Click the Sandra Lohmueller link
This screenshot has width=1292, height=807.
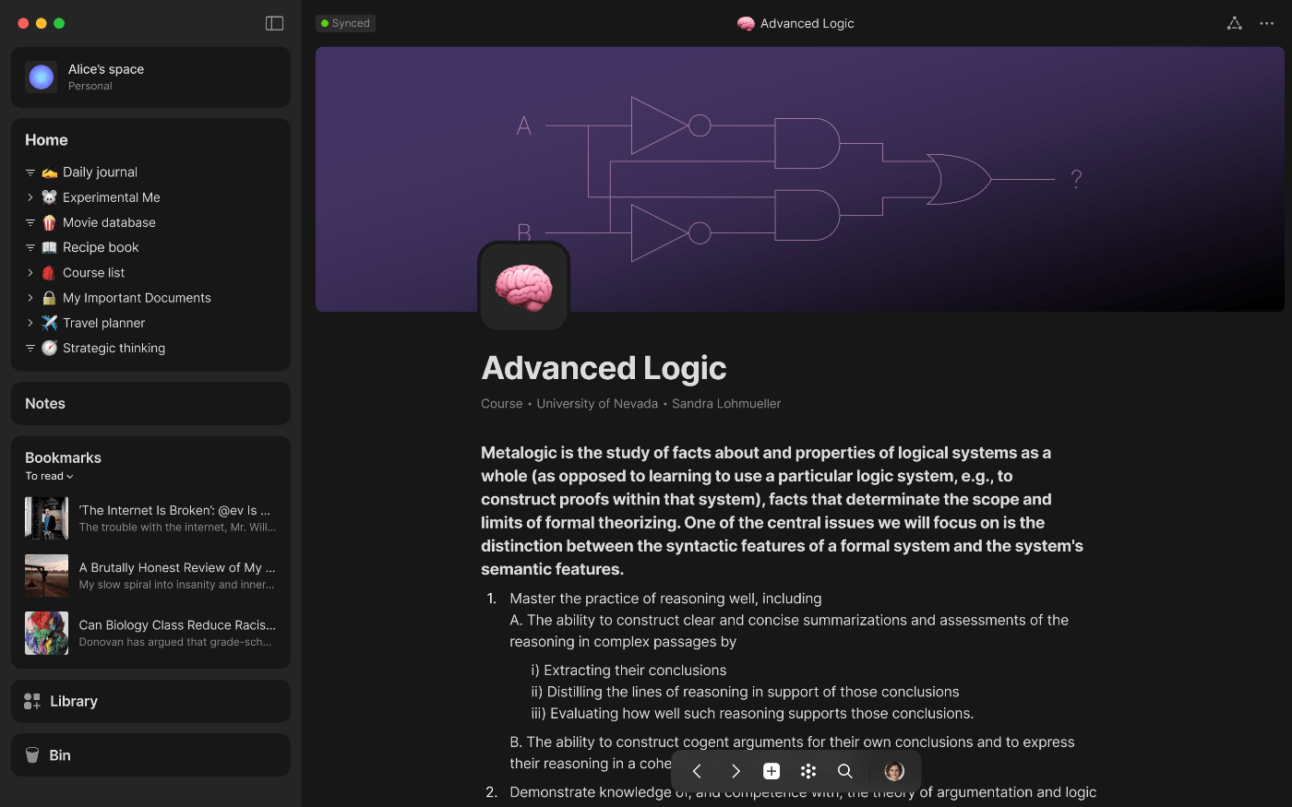click(726, 404)
